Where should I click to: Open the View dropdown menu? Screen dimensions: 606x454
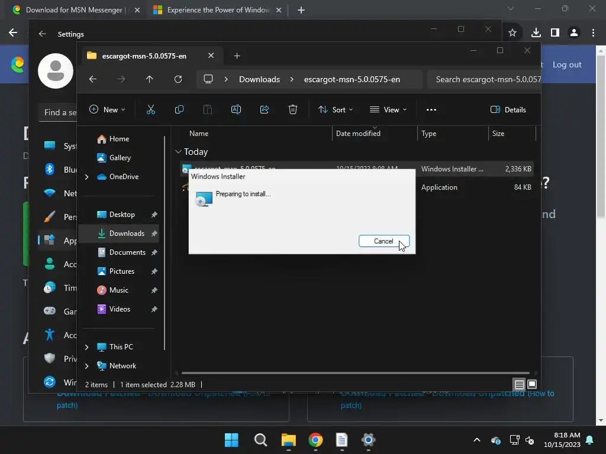click(388, 109)
